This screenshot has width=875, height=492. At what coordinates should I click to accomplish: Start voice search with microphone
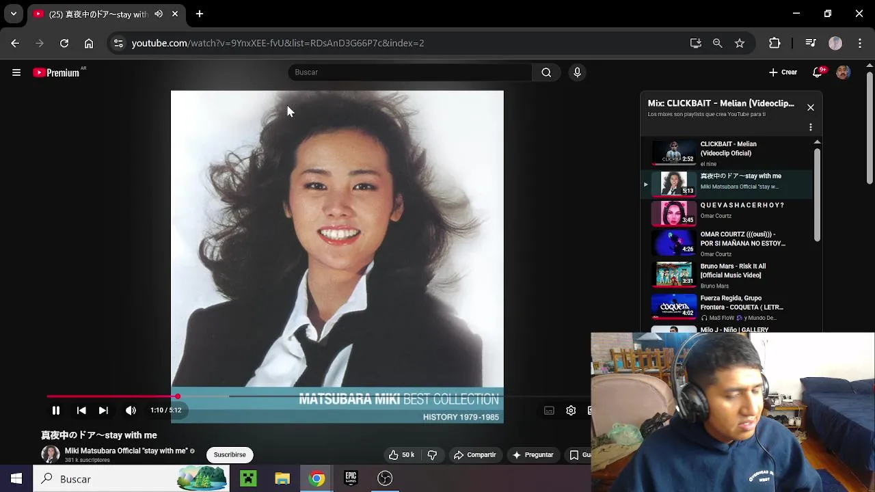(578, 72)
